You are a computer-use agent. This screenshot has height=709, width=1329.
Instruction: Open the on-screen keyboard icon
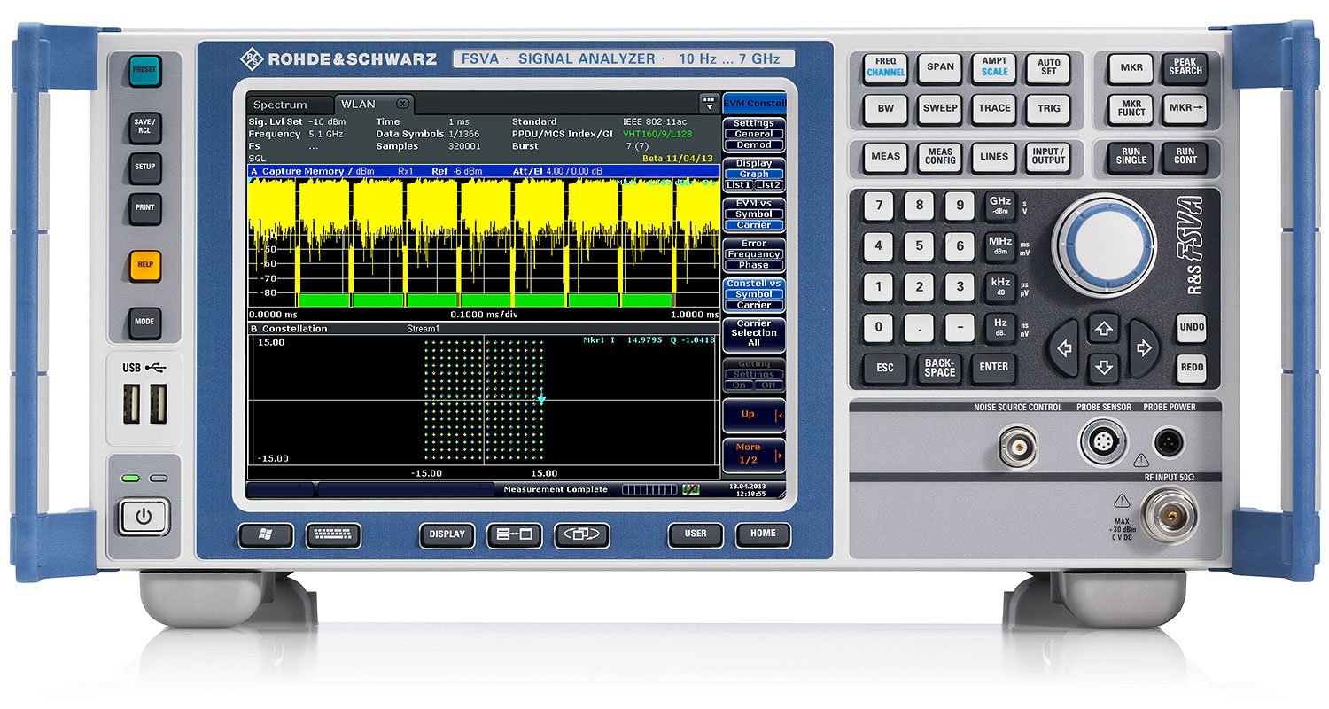tap(334, 534)
